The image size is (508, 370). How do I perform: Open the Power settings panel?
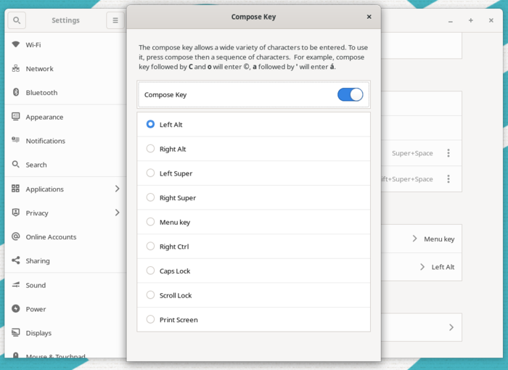pyautogui.click(x=65, y=309)
